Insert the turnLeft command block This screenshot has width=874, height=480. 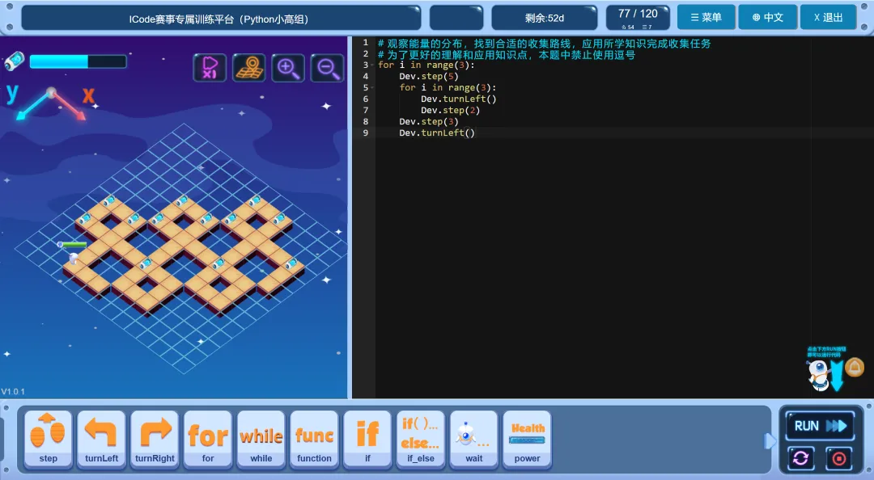[x=101, y=440]
